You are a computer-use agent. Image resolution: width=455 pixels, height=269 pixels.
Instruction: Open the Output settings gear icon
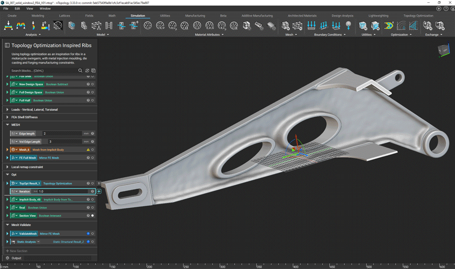(7, 258)
